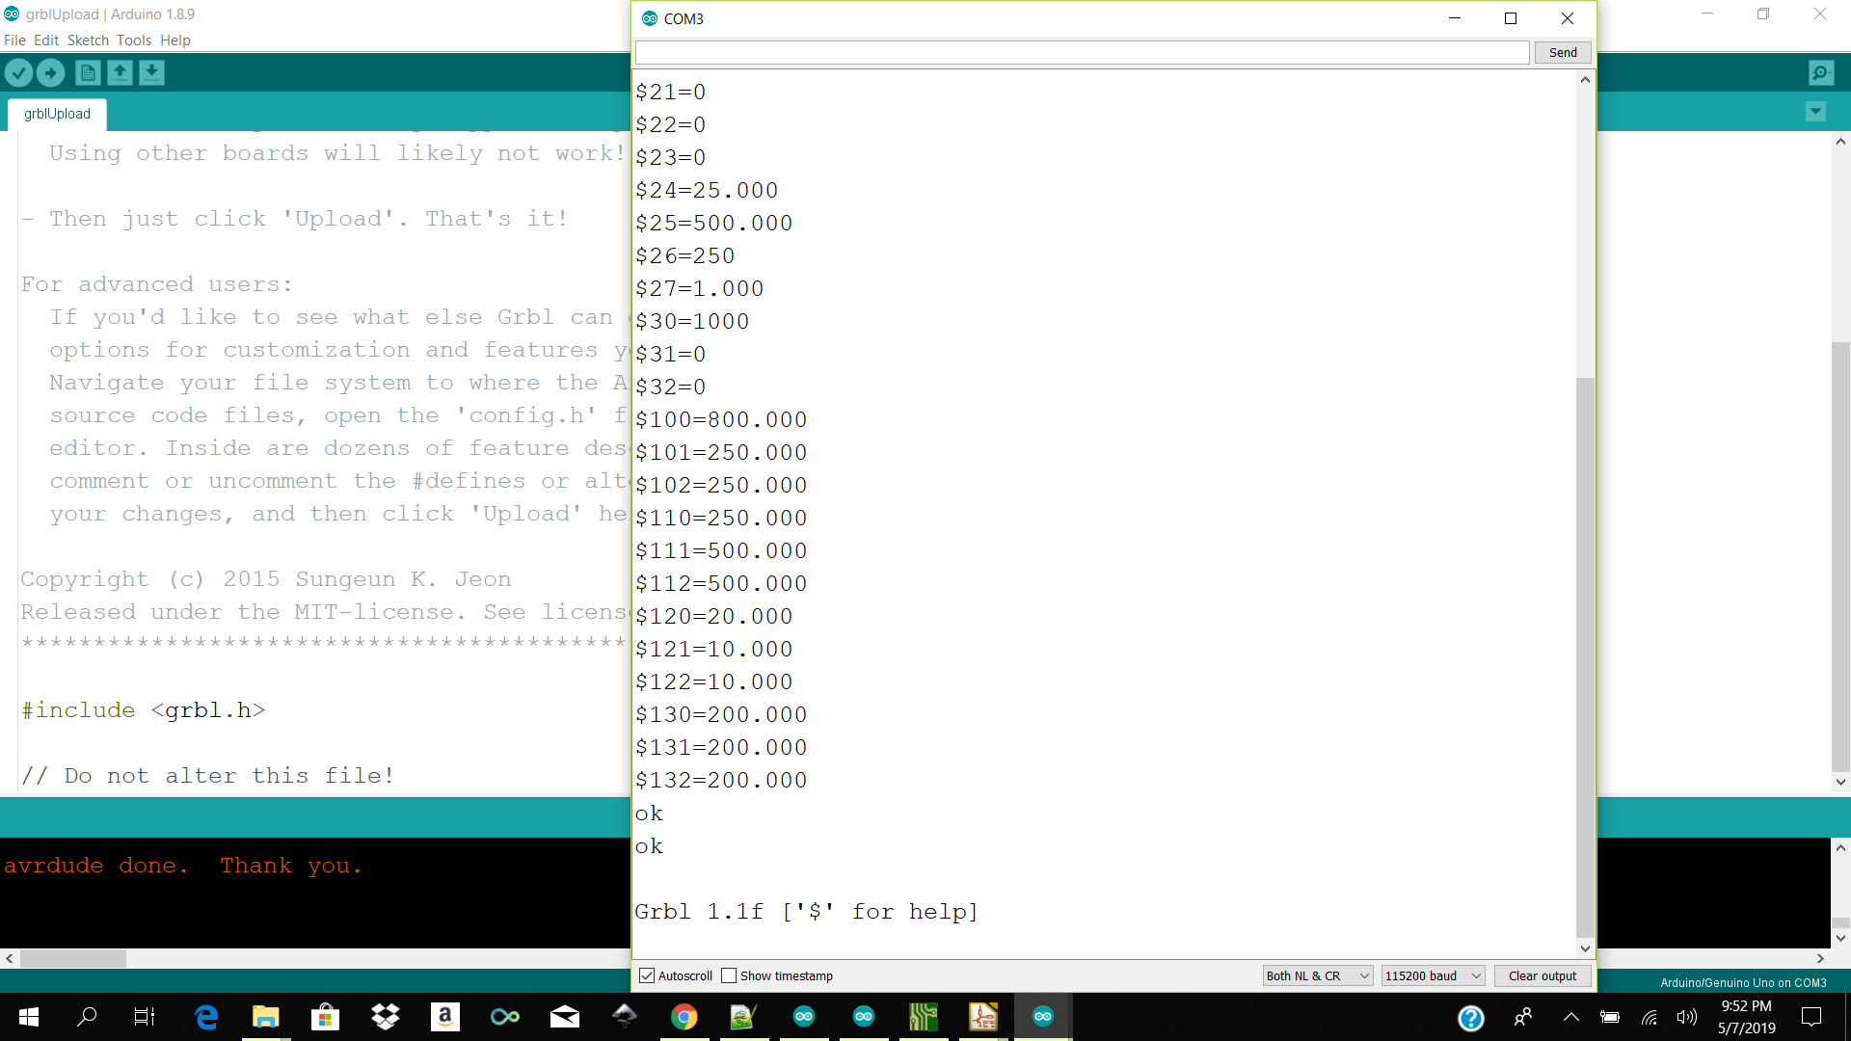Create a new sketch with the New icon
The height and width of the screenshot is (1041, 1851).
pyautogui.click(x=87, y=72)
